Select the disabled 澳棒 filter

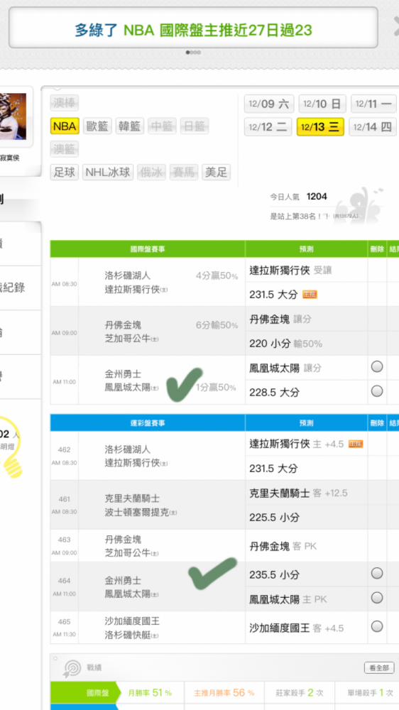point(65,103)
